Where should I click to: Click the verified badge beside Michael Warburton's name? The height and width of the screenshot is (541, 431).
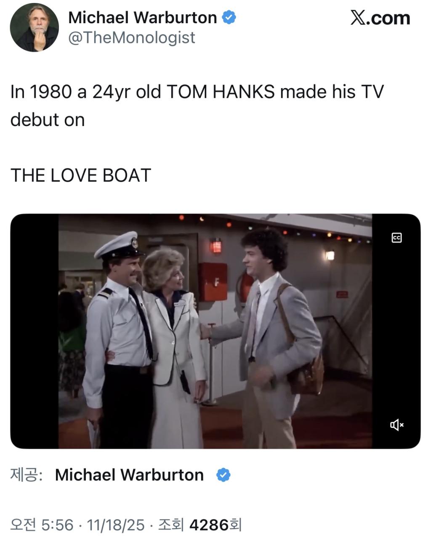pyautogui.click(x=229, y=18)
